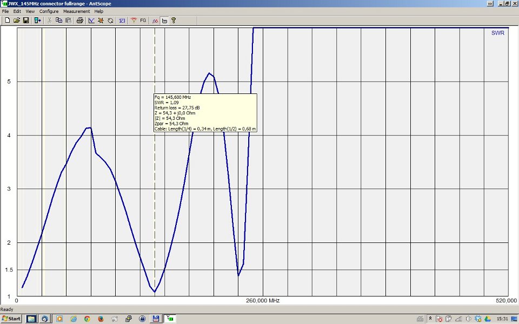This screenshot has width=519, height=324.
Task: Click the Print toolbar icon
Action: [79, 21]
